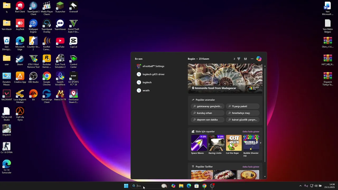
Task: Click popular search galatasaray gençlerbi...
Action: pos(208,106)
